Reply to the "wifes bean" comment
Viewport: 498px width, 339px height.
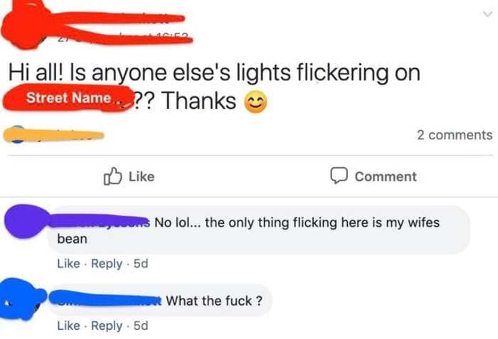(x=107, y=264)
